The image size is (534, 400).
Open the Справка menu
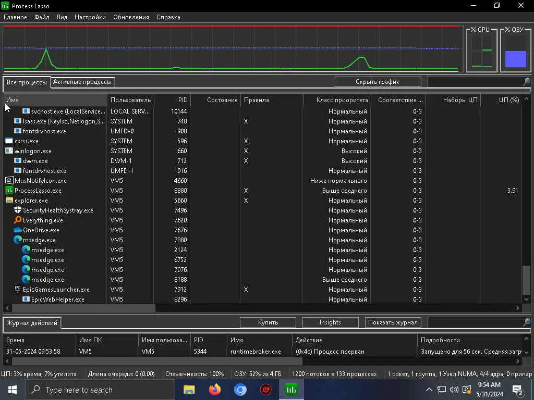168,17
